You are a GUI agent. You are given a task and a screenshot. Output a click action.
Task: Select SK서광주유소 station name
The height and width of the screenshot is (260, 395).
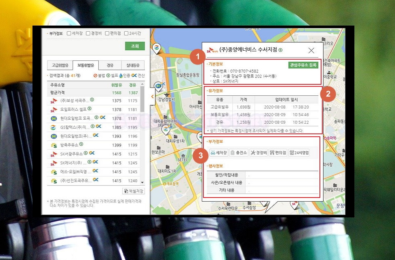tap(71, 154)
